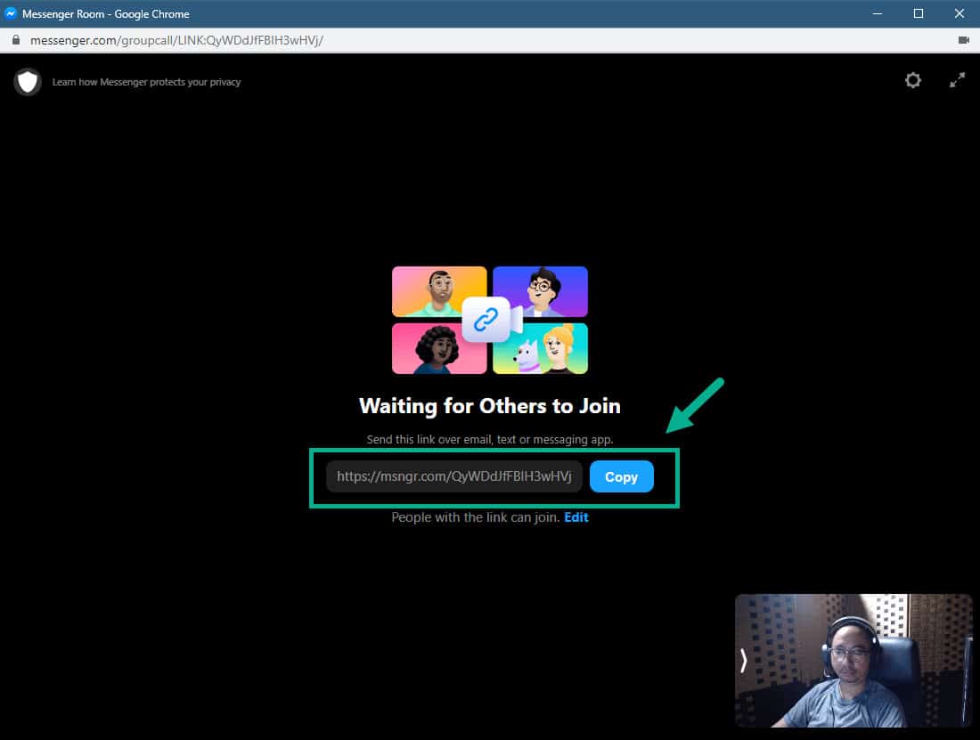Click 'People with the link can join.' text

(475, 517)
